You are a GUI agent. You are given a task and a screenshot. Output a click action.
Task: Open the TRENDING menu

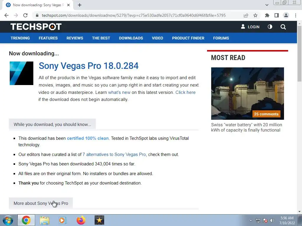click(x=20, y=38)
